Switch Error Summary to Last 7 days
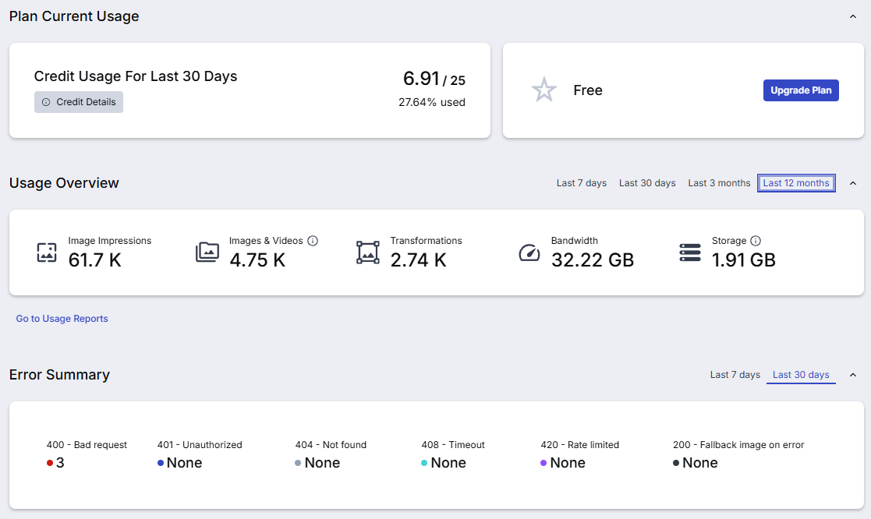This screenshot has width=871, height=519. tap(735, 375)
